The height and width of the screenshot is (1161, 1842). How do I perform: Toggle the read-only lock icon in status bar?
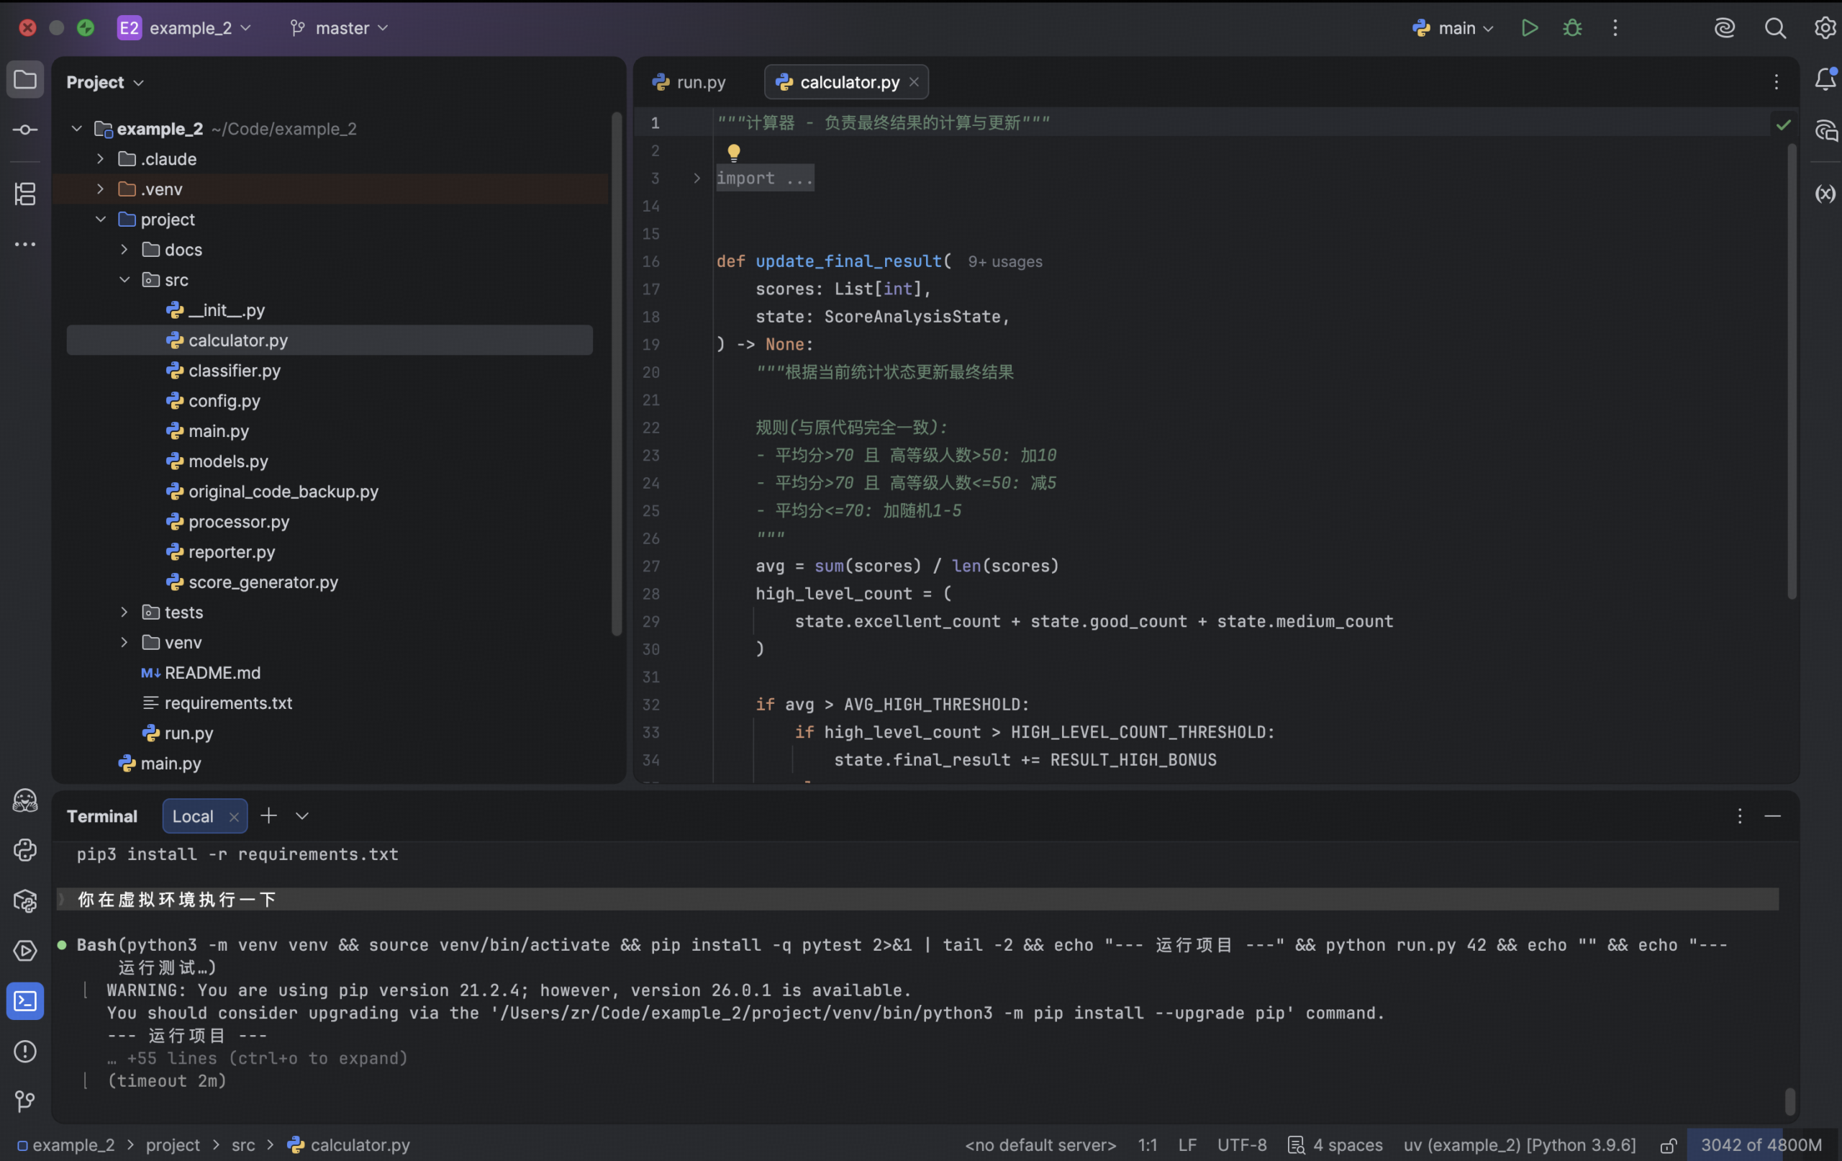(x=1669, y=1145)
